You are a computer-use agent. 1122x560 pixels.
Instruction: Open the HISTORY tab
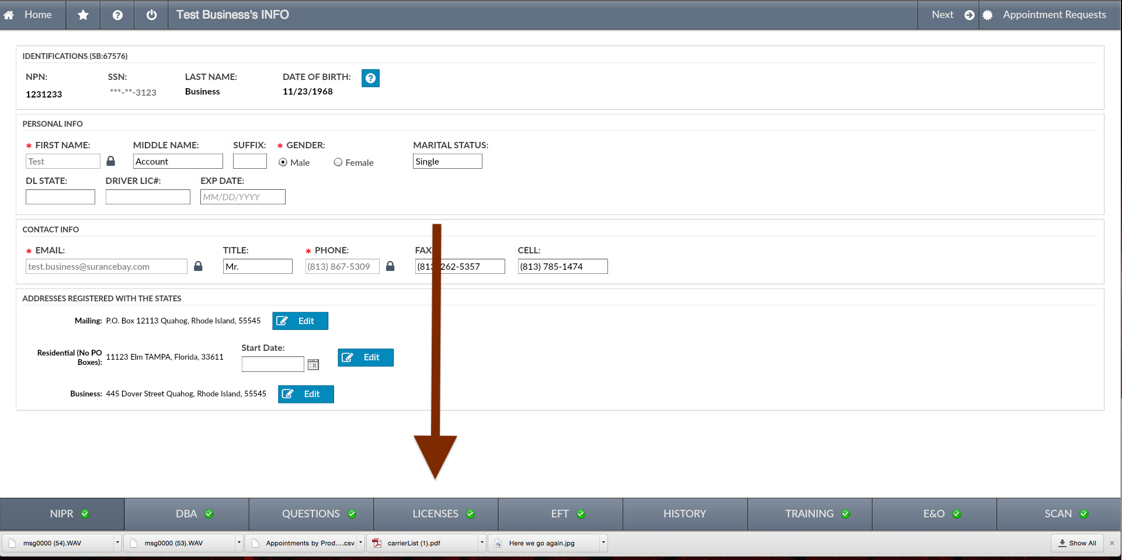tap(685, 514)
